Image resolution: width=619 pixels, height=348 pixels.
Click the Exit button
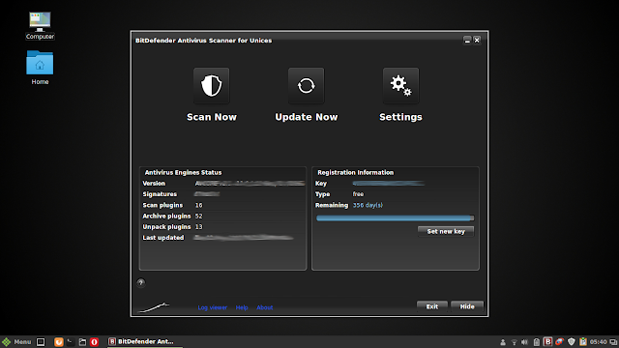click(432, 306)
